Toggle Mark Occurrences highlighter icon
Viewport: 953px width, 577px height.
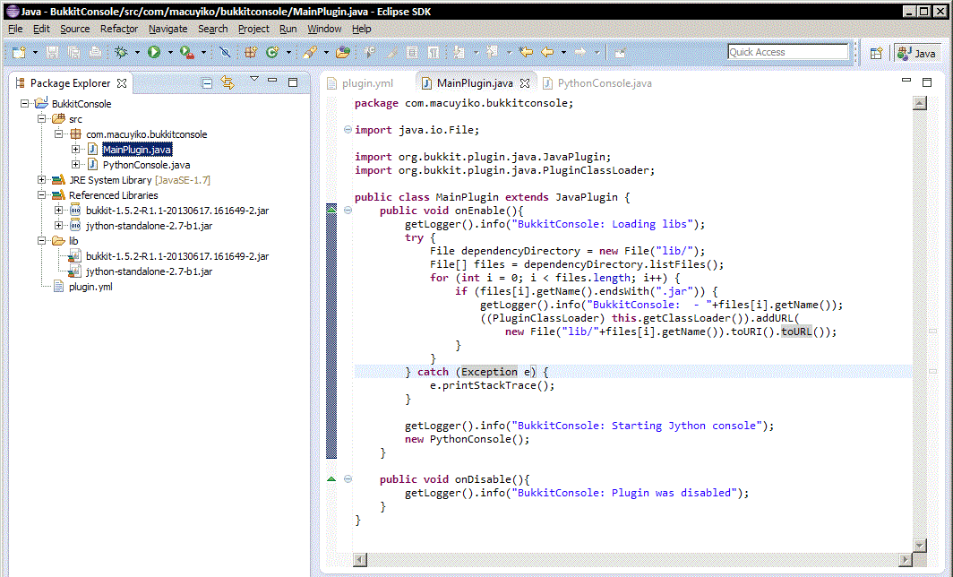(392, 52)
